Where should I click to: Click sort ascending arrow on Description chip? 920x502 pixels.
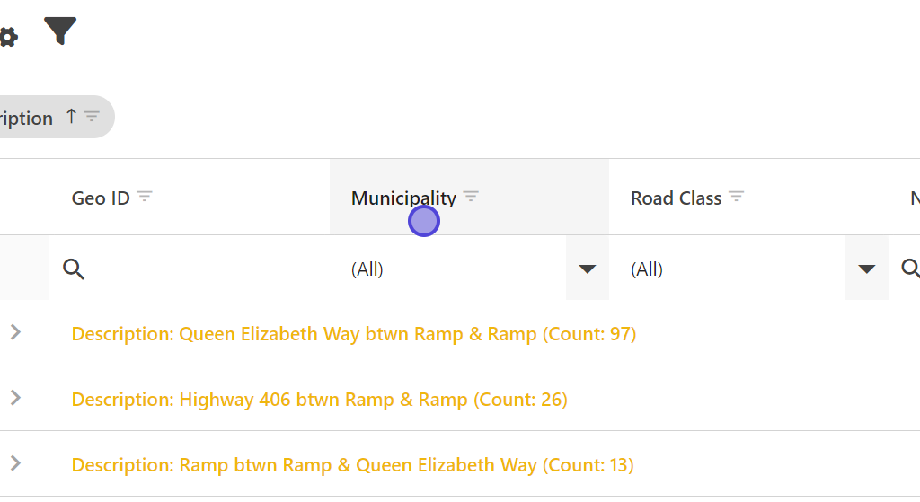(72, 117)
